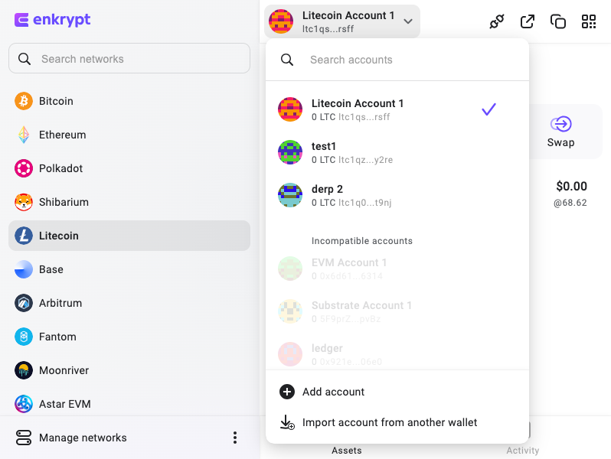This screenshot has width=611, height=459.
Task: Select the Bitcoin network
Action: (129, 101)
